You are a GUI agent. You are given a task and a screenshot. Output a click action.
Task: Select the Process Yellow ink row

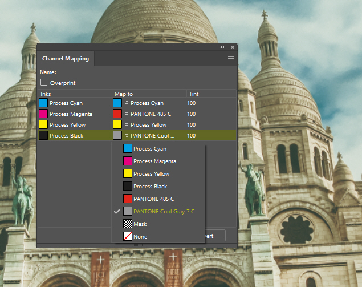137,124
